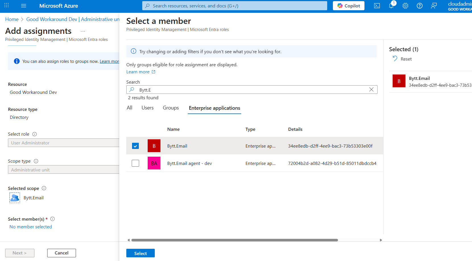The width and height of the screenshot is (472, 261).
Task: Open the Azure portal apps grid icon
Action: point(7,6)
